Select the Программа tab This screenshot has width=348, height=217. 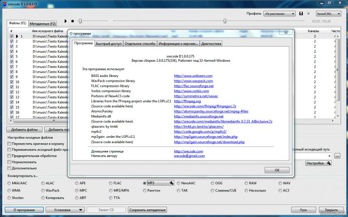[83, 43]
